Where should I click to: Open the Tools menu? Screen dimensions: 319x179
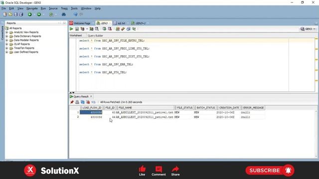74,8
